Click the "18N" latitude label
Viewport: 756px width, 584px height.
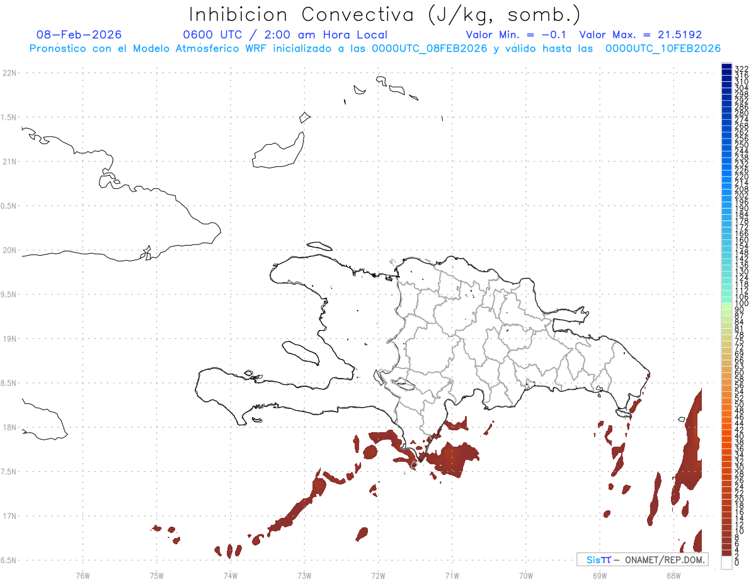[9, 427]
